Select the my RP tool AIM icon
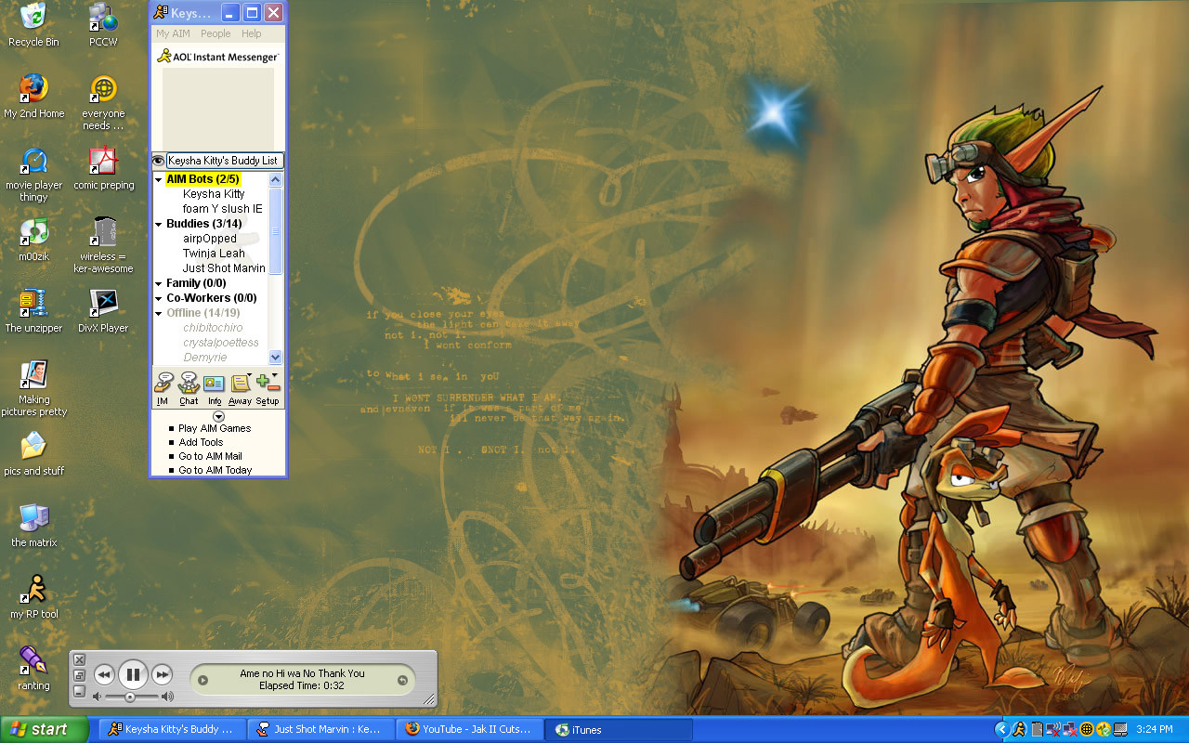 [33, 597]
